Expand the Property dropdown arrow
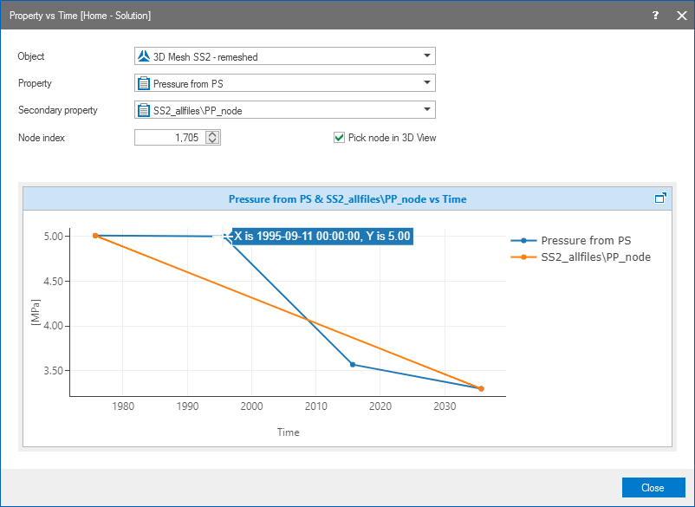Screen dimensions: 695x507 coord(425,84)
